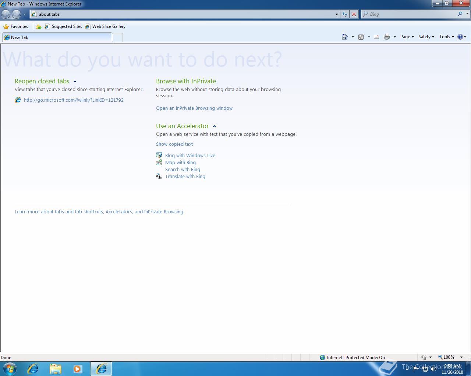Open Windows Media Player from taskbar
Screen dimensions: 471x376
coord(78,369)
